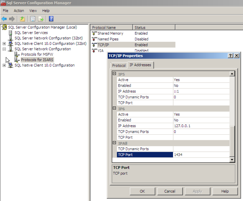
Task: Click the IP5 TCP Dynamic Ports value 0
Action: 201,97
